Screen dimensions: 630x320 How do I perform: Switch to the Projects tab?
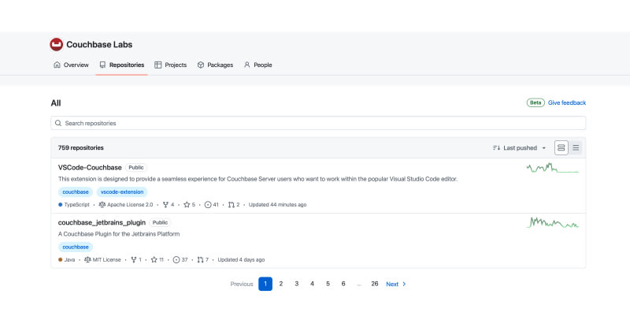(x=171, y=65)
